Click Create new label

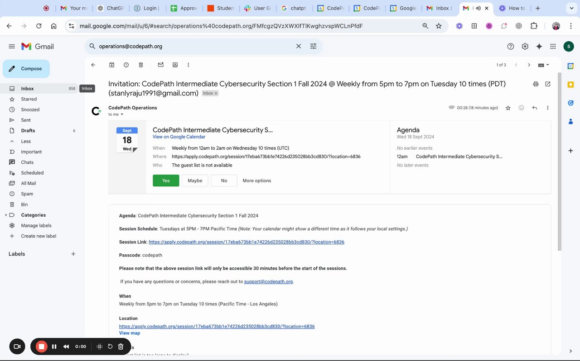39,236
